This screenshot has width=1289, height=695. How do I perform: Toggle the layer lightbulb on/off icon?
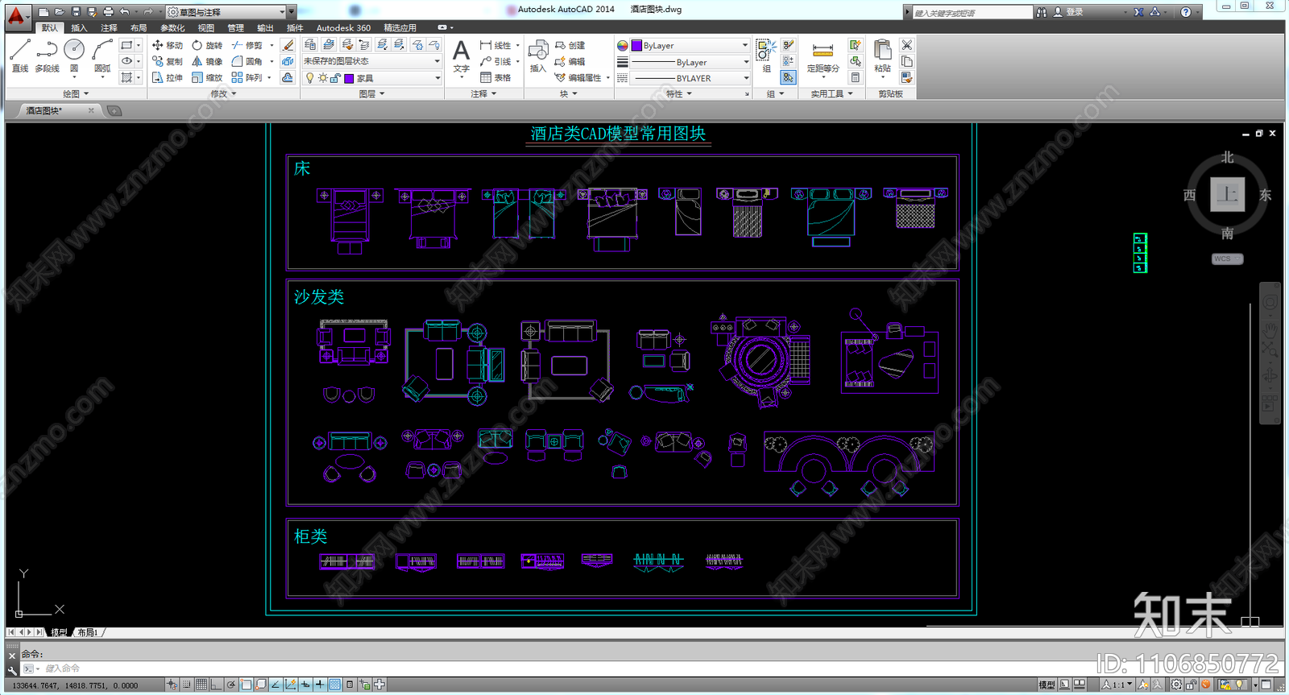point(309,78)
